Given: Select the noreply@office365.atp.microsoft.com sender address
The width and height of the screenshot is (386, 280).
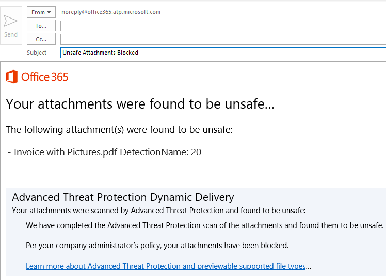Looking at the screenshot, I should click(111, 12).
